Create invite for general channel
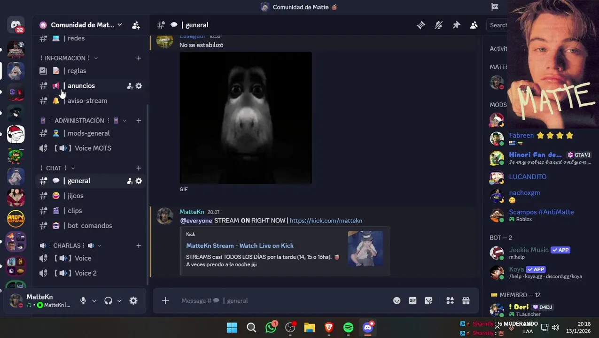 tap(130, 181)
